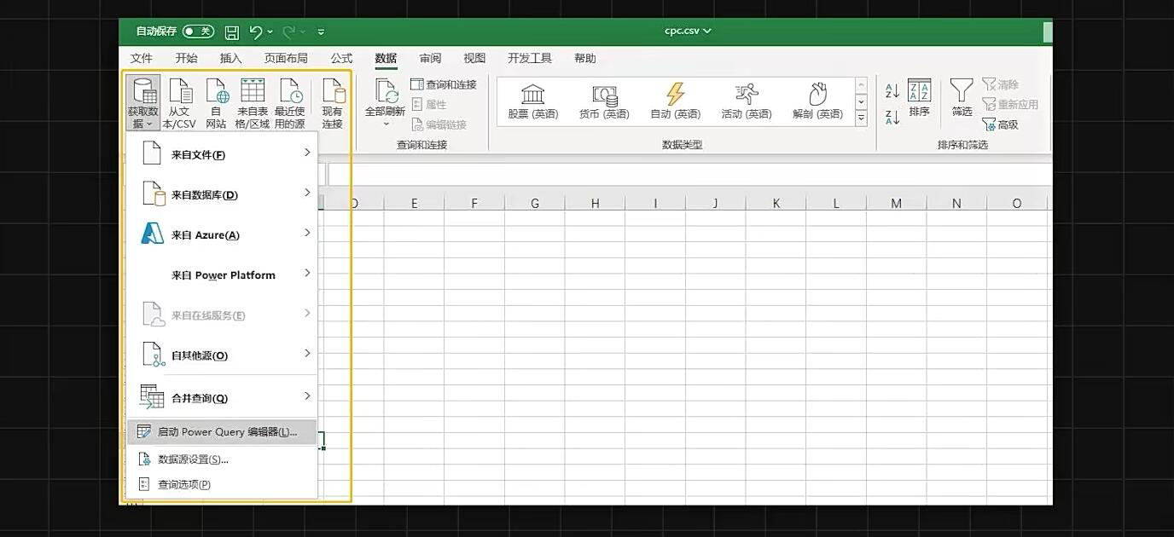Select Activities (活动) data type
This screenshot has height=537, width=1174.
[x=747, y=101]
